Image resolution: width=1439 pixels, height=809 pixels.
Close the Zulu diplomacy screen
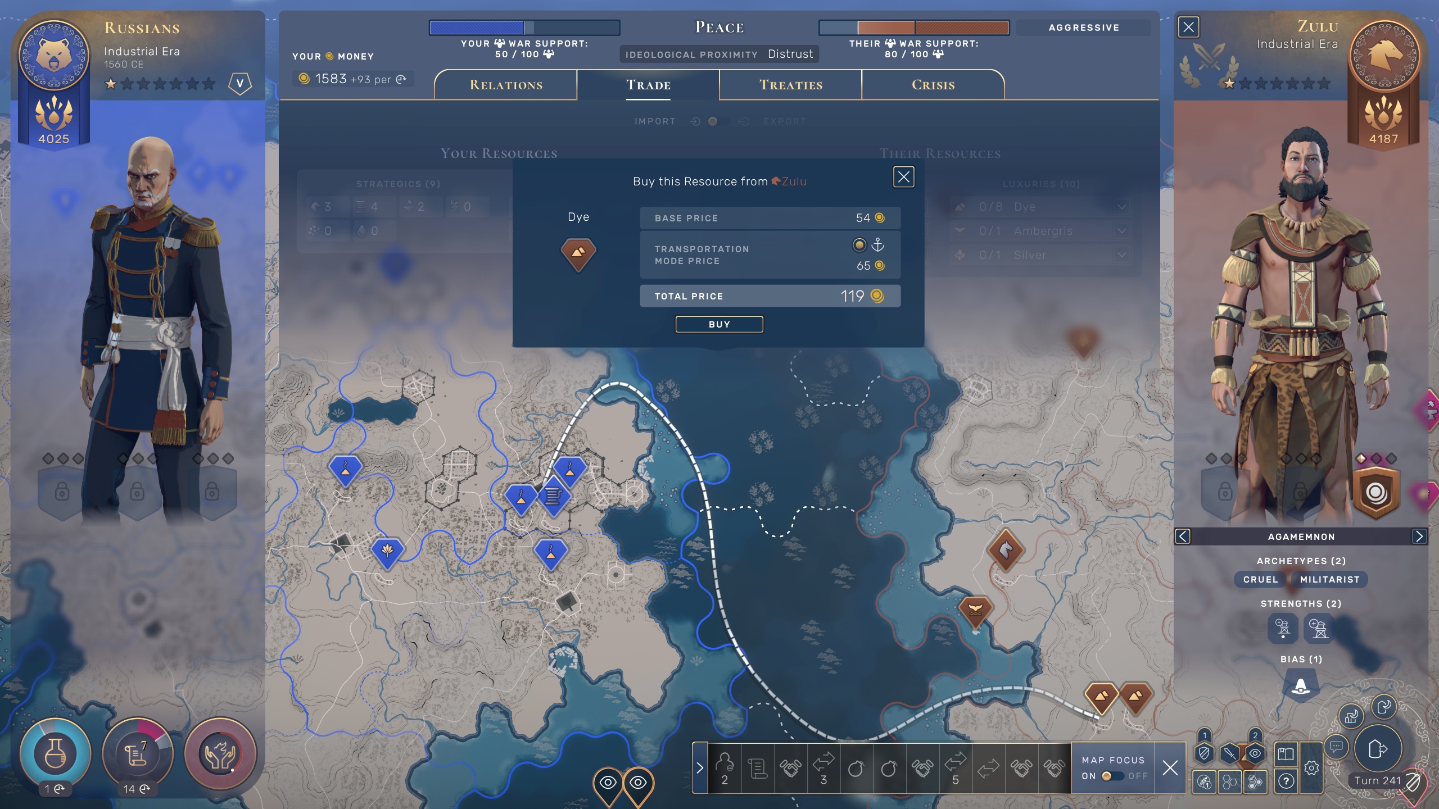point(1188,27)
